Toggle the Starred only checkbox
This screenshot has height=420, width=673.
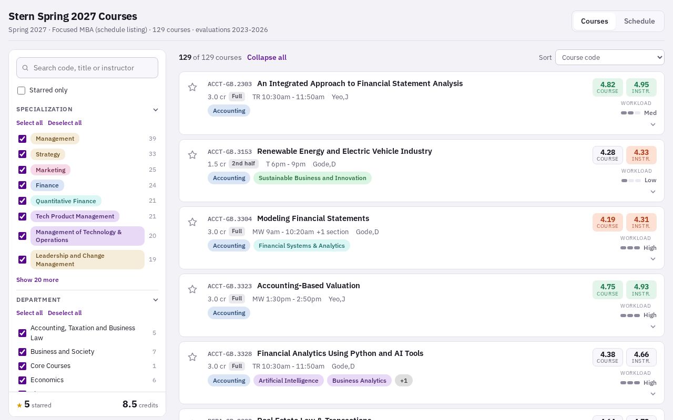coord(22,90)
